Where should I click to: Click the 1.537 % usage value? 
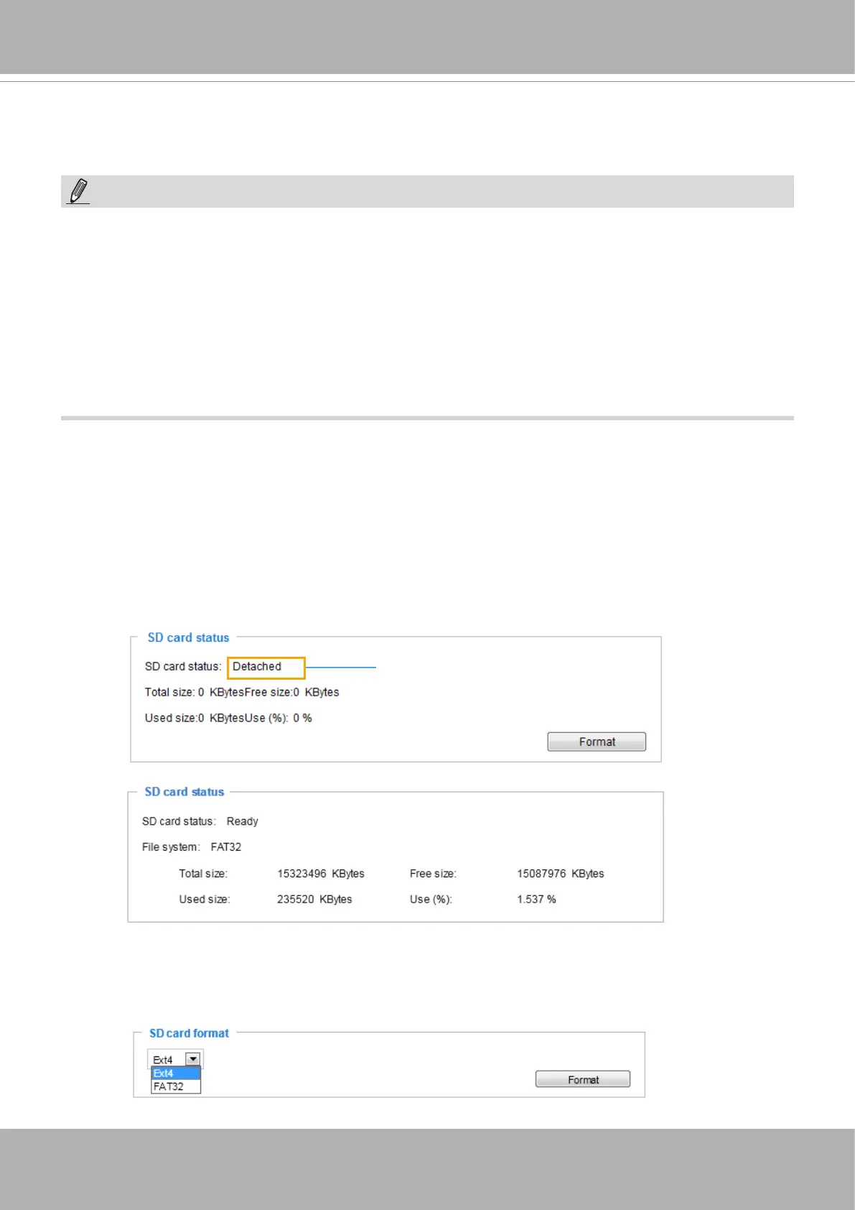(x=536, y=900)
